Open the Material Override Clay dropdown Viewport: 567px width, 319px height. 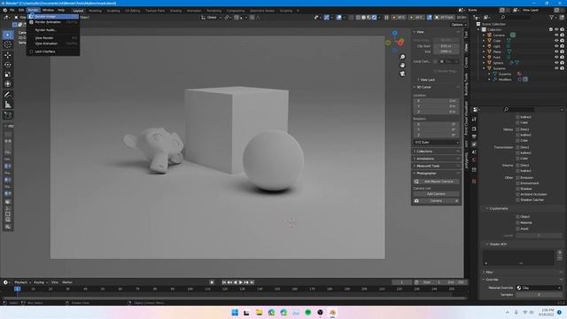(539, 287)
